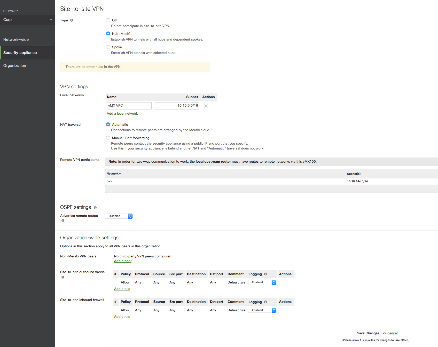
Task: Click info icon under Site-to-site outbound firewall
Action: [x=63, y=277]
